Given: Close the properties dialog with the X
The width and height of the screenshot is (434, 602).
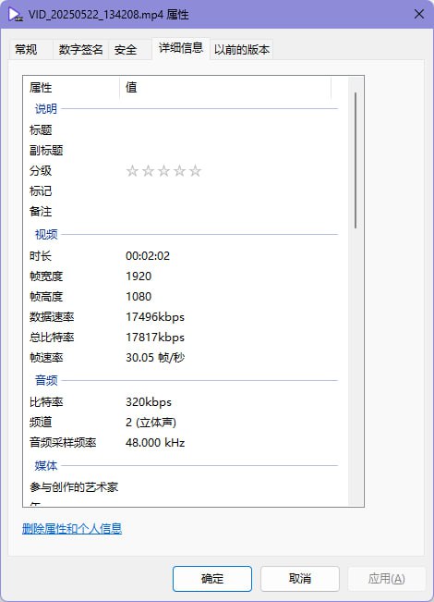Looking at the screenshot, I should coord(419,14).
